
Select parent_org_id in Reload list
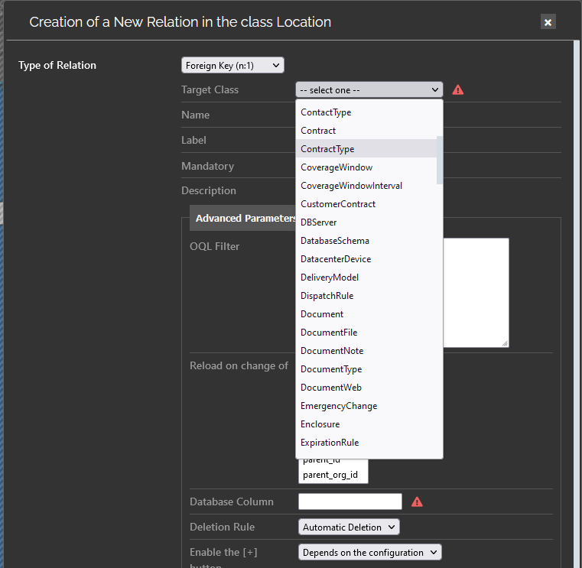(x=330, y=475)
